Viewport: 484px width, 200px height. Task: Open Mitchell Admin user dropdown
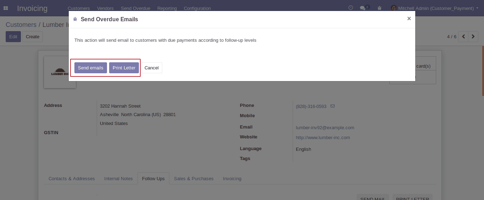click(x=434, y=8)
